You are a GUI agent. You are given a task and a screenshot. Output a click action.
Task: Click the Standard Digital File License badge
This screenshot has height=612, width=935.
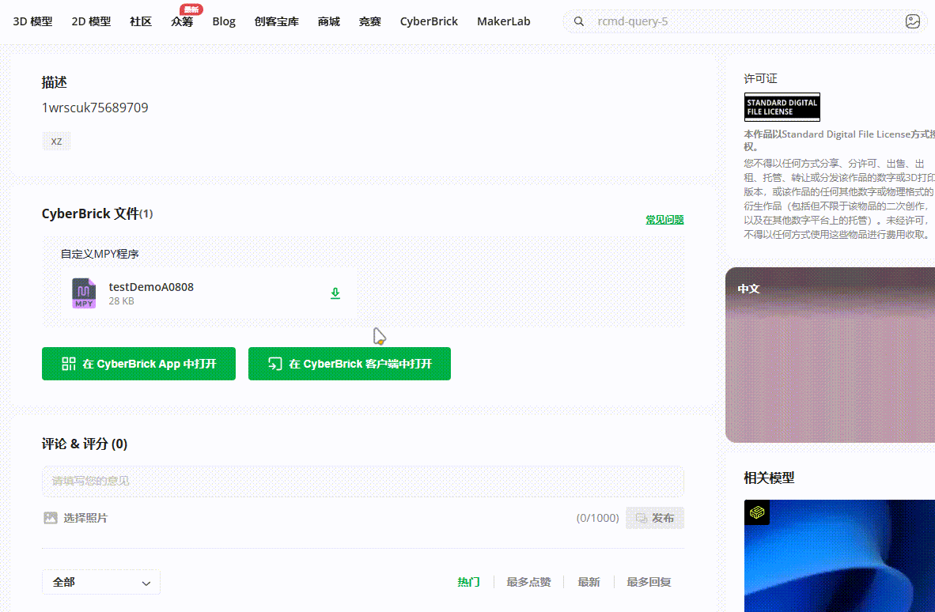[x=782, y=107]
